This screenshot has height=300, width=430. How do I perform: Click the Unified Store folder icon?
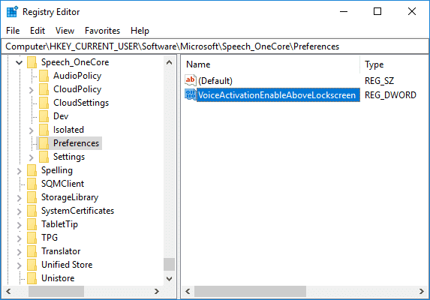coord(32,265)
